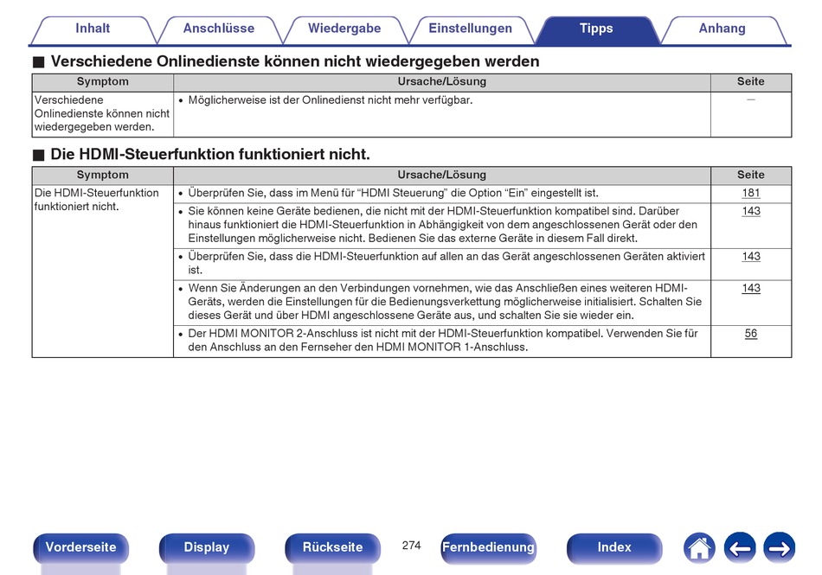Click the text about HDMI MONITOR 2-Anschluss

(443, 341)
